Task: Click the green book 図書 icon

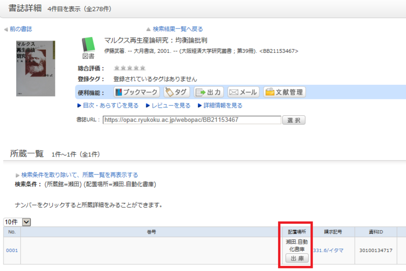Action: point(88,44)
